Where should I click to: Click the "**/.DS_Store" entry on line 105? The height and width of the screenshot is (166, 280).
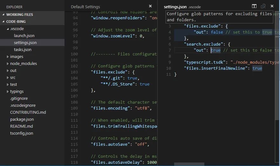click(x=118, y=84)
